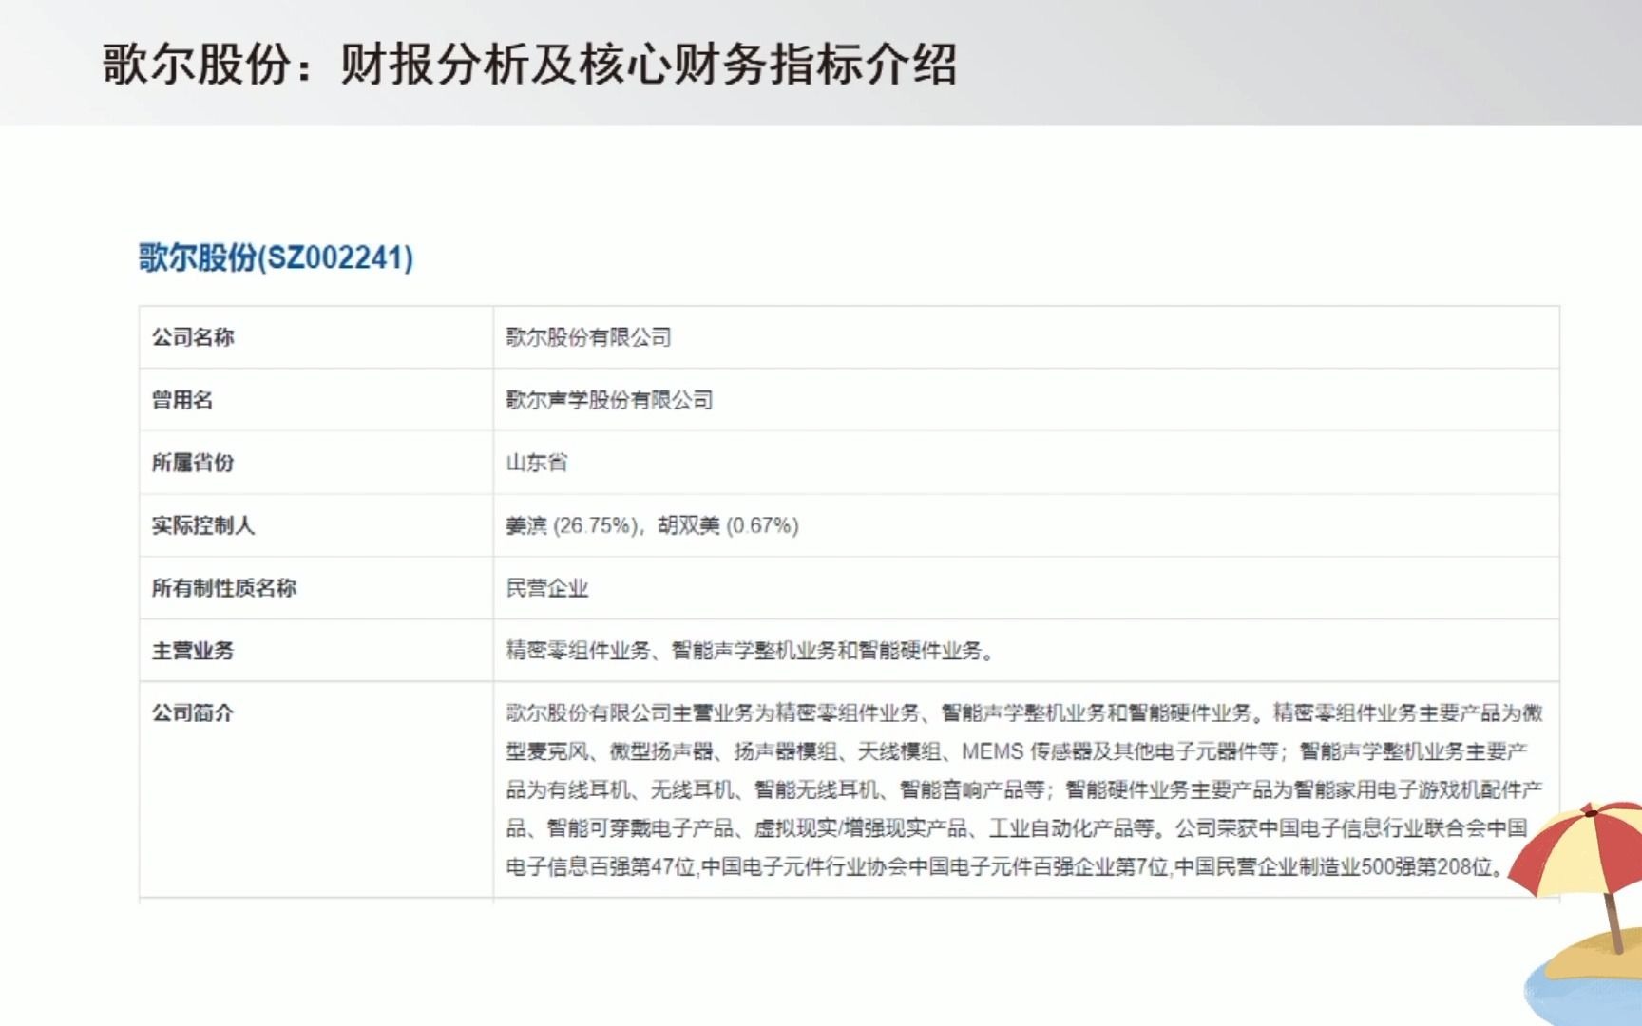Click the main business text 精密零组件业务
The width and height of the screenshot is (1642, 1026).
coord(579,651)
